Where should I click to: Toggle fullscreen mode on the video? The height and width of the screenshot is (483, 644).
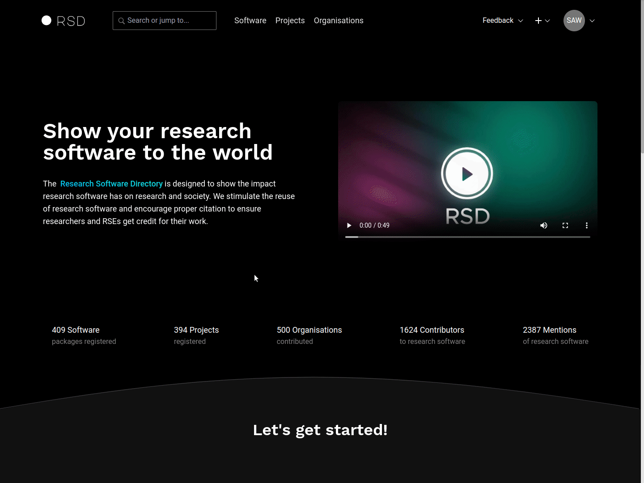[x=565, y=225]
